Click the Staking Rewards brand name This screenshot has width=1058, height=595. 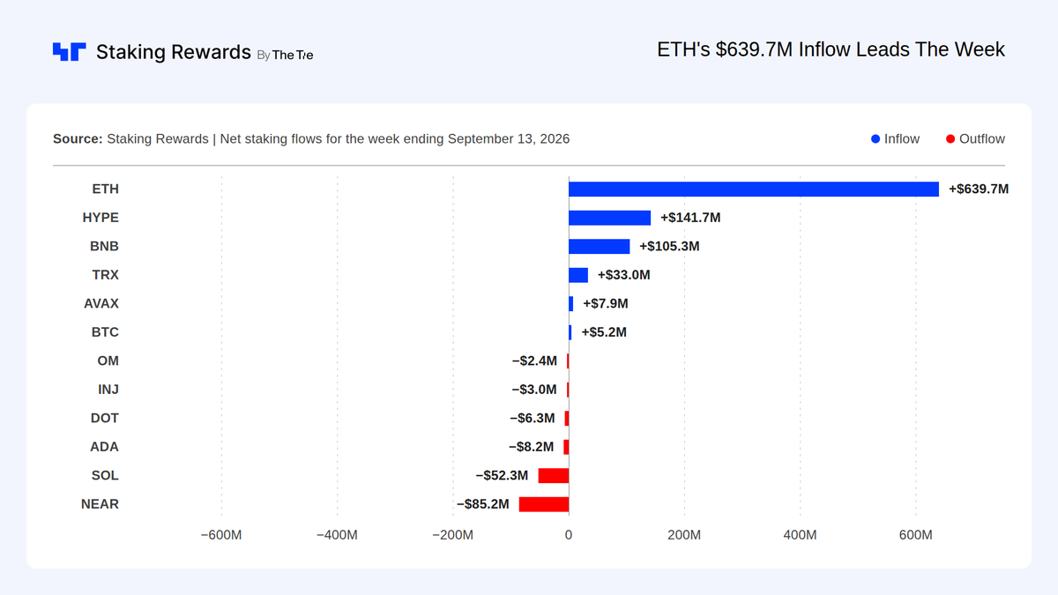[174, 52]
